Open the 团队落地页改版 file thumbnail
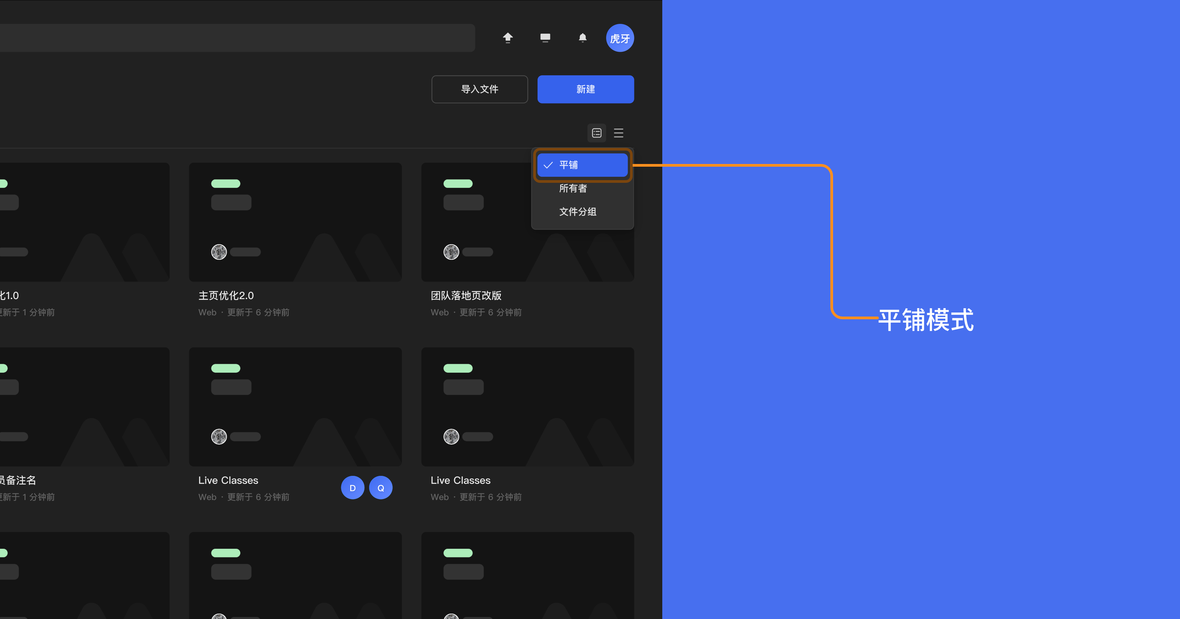The image size is (1180, 619). [x=528, y=222]
